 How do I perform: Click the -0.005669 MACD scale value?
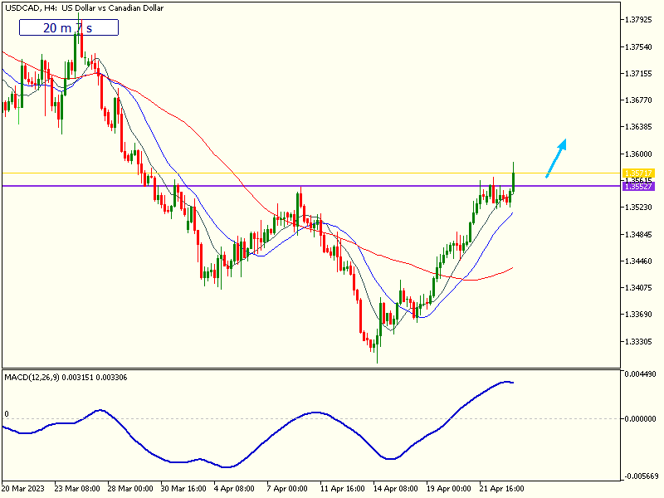[640, 476]
